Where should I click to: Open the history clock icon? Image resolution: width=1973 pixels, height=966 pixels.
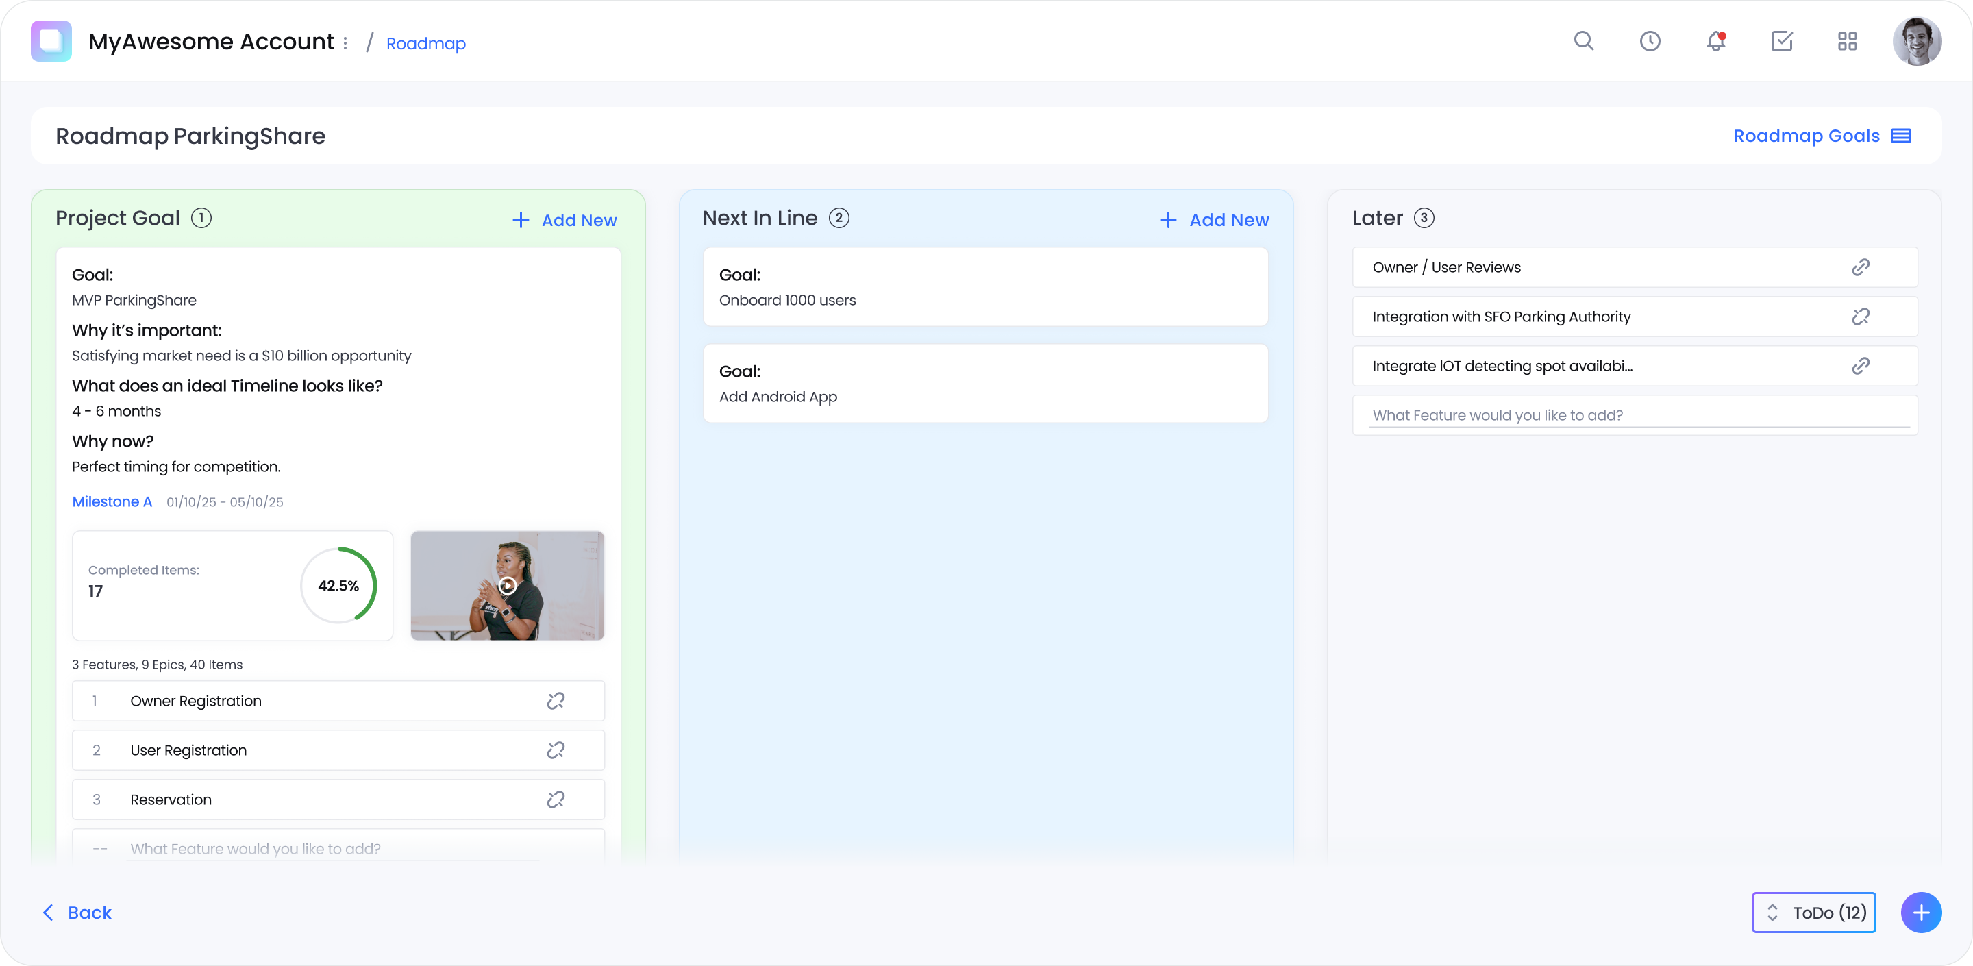[1650, 41]
